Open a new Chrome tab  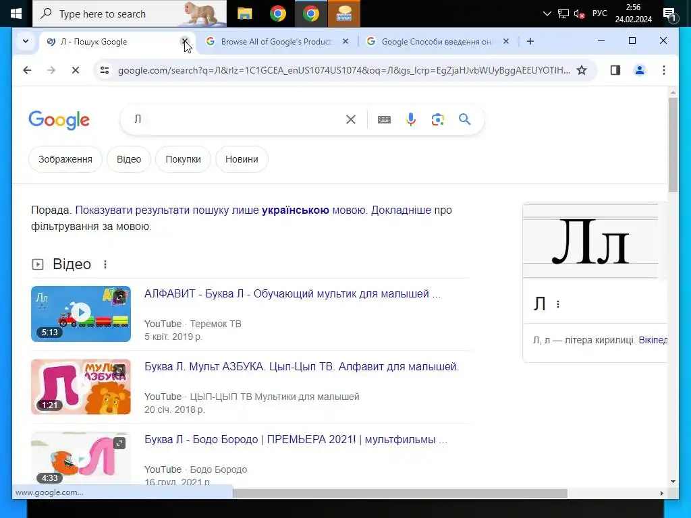[530, 41]
